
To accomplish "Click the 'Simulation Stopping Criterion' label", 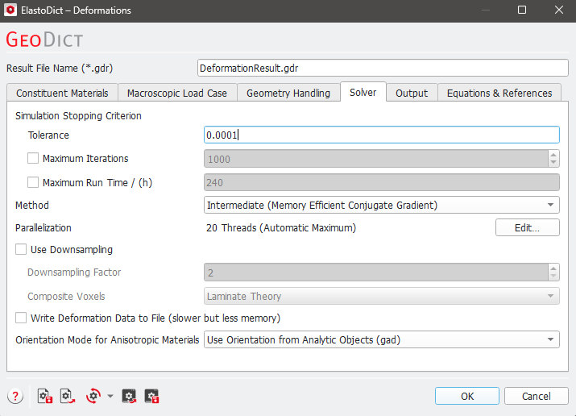I will click(78, 116).
